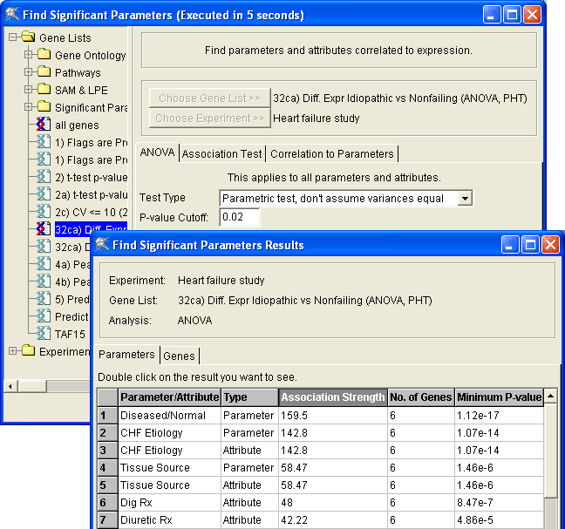Click the Pathways folder icon
Screen dimensions: 565x529
[x=44, y=73]
